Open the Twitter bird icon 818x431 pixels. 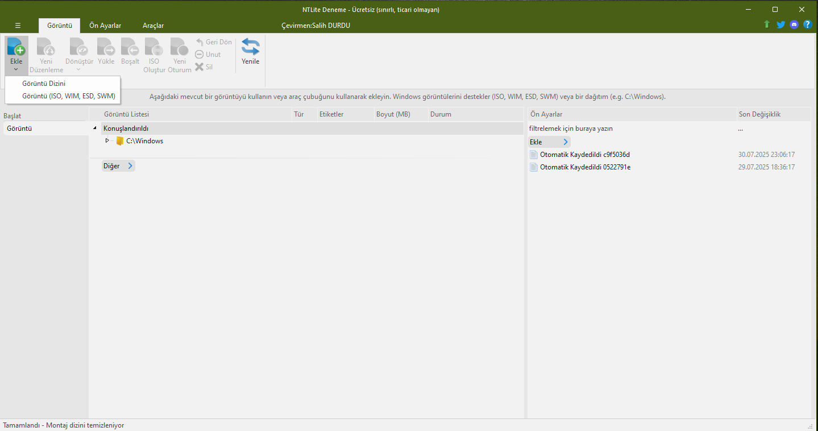pyautogui.click(x=780, y=24)
